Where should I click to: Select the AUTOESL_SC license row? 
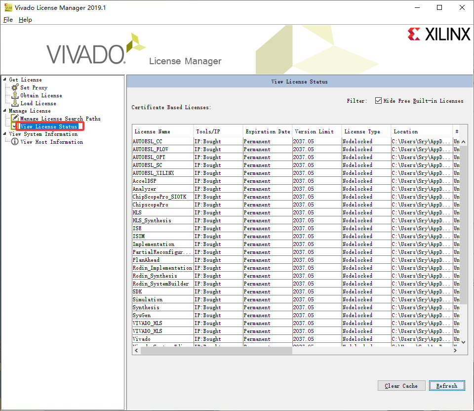[x=296, y=165]
